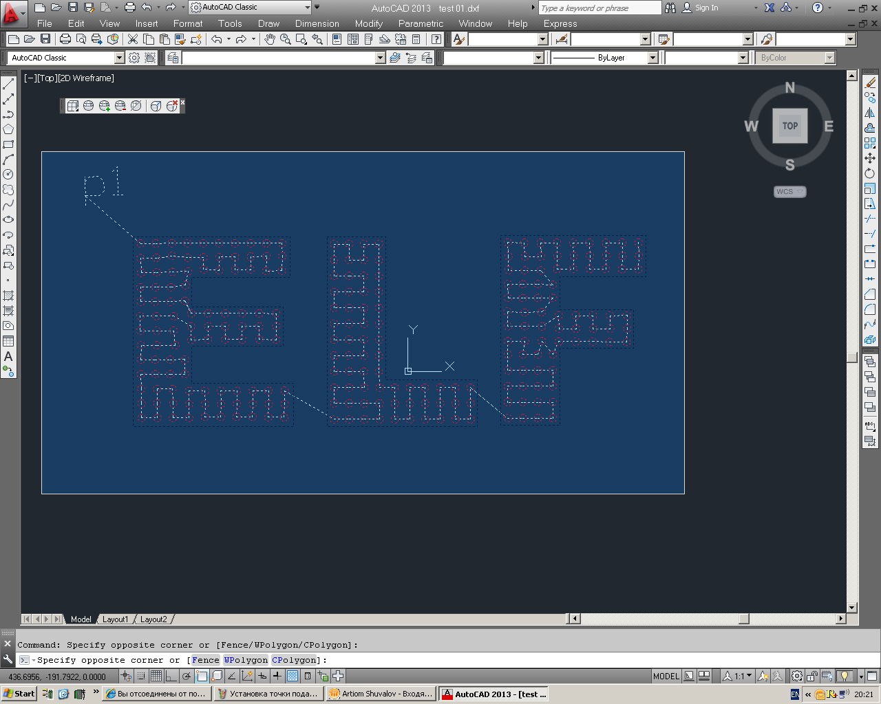Click the Save icon in the Standard toolbar
The height and width of the screenshot is (704, 881).
[45, 40]
